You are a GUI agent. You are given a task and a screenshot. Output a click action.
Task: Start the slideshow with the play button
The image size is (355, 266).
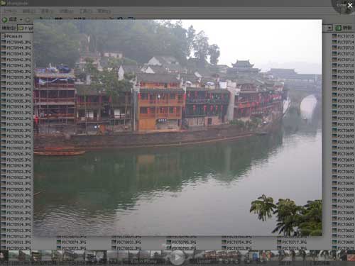pos(177,257)
